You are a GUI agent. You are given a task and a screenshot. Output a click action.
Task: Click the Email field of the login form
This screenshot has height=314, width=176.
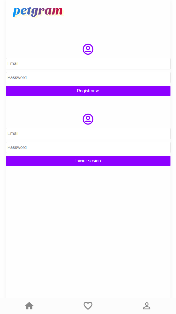point(88,134)
